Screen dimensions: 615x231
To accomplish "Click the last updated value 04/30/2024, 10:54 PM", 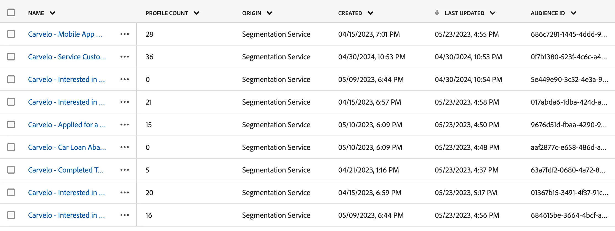I will click(468, 79).
